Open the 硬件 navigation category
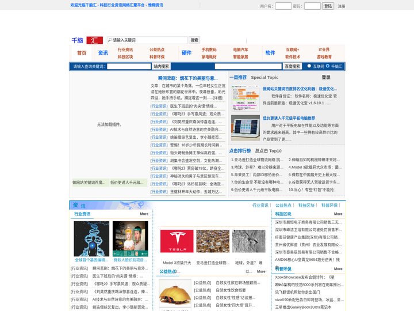The height and width of the screenshot is (311, 414). click(x=186, y=53)
